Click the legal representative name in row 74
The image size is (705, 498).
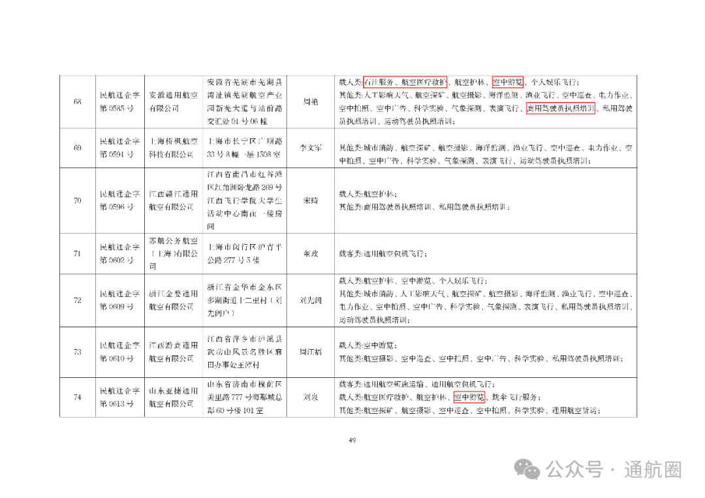click(x=310, y=397)
